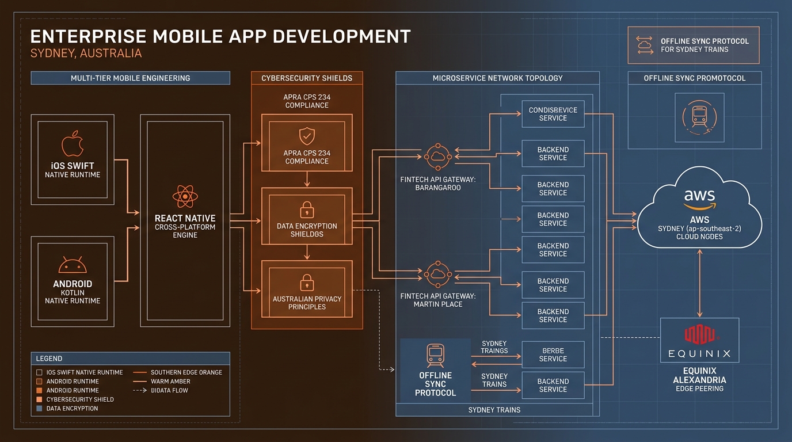Click the 'Warm Amber' legend text
Screen dimensions: 792x442
pos(170,381)
